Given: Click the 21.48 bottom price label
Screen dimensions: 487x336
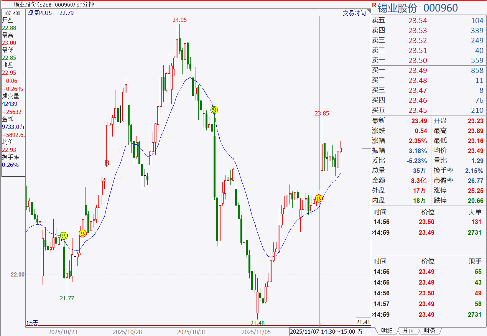Looking at the screenshot, I should point(257,323).
